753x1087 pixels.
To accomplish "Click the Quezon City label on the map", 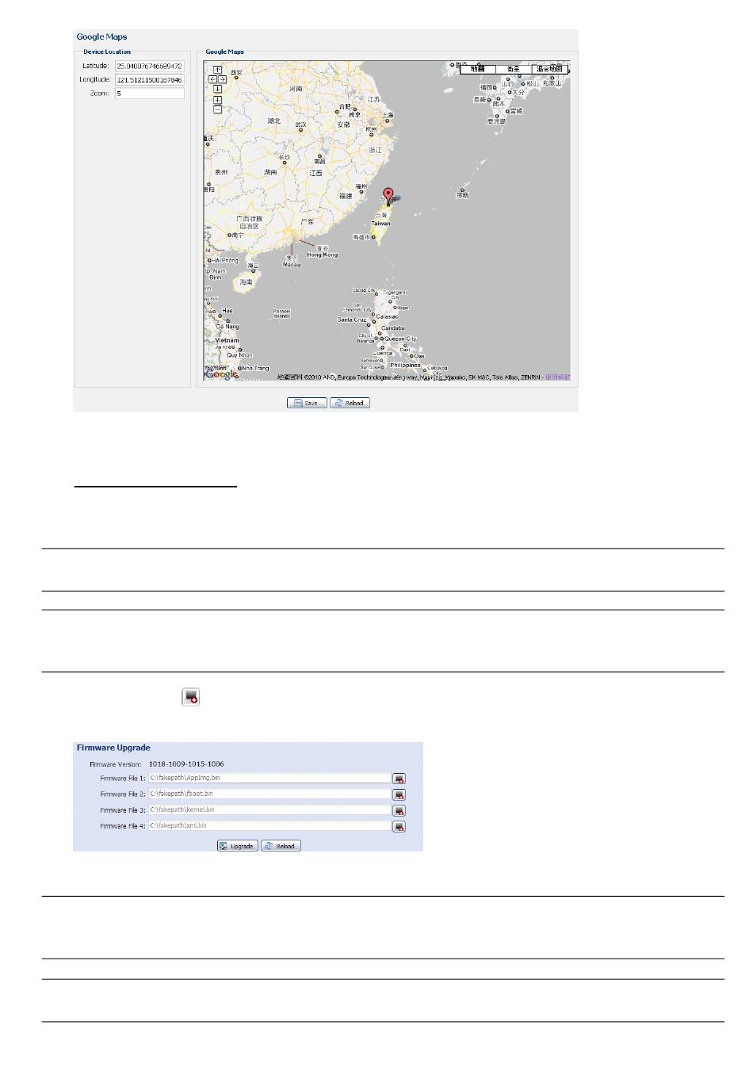I will point(400,339).
